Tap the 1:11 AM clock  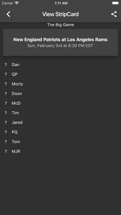[x=61, y=3]
